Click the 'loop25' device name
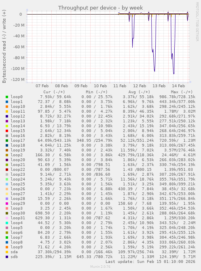201x271 pixels. coord(18,184)
